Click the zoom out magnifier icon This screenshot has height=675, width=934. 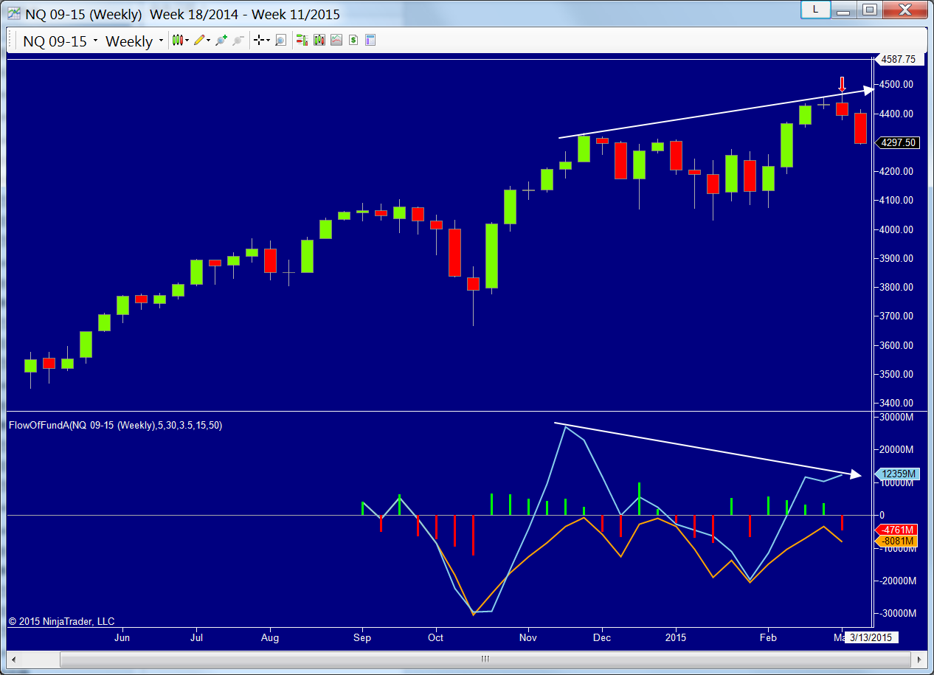238,40
